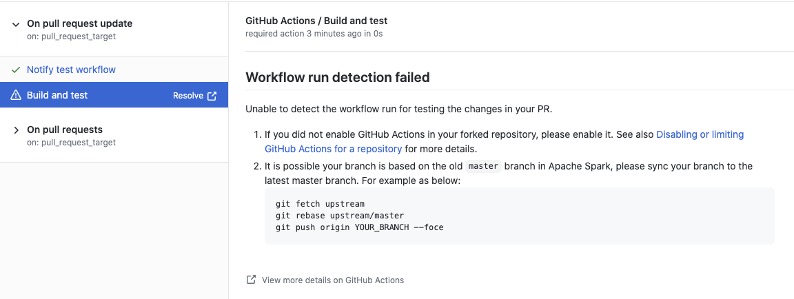
Task: Click the git rebase upstream/master line
Action: 340,216
